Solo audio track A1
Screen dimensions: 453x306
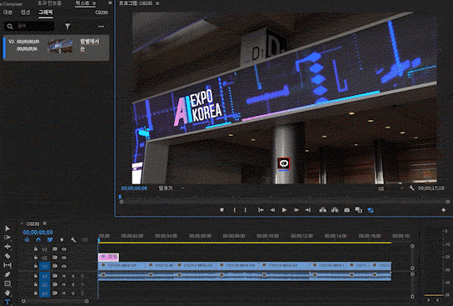[72, 276]
